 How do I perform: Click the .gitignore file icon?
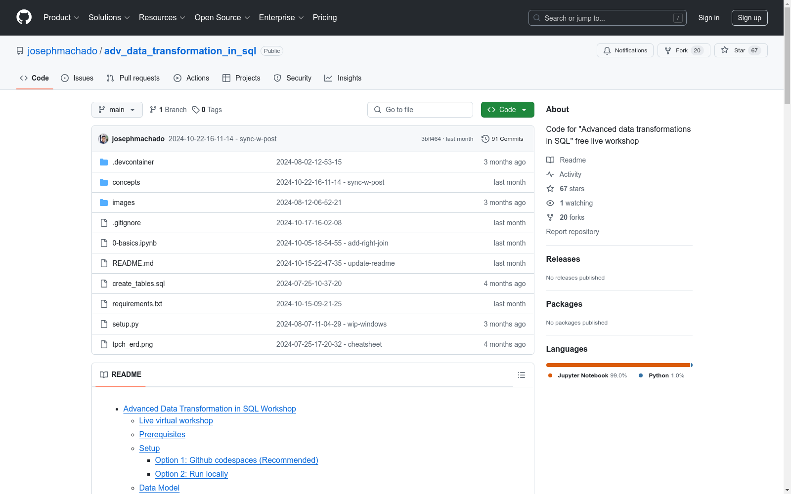pyautogui.click(x=104, y=223)
